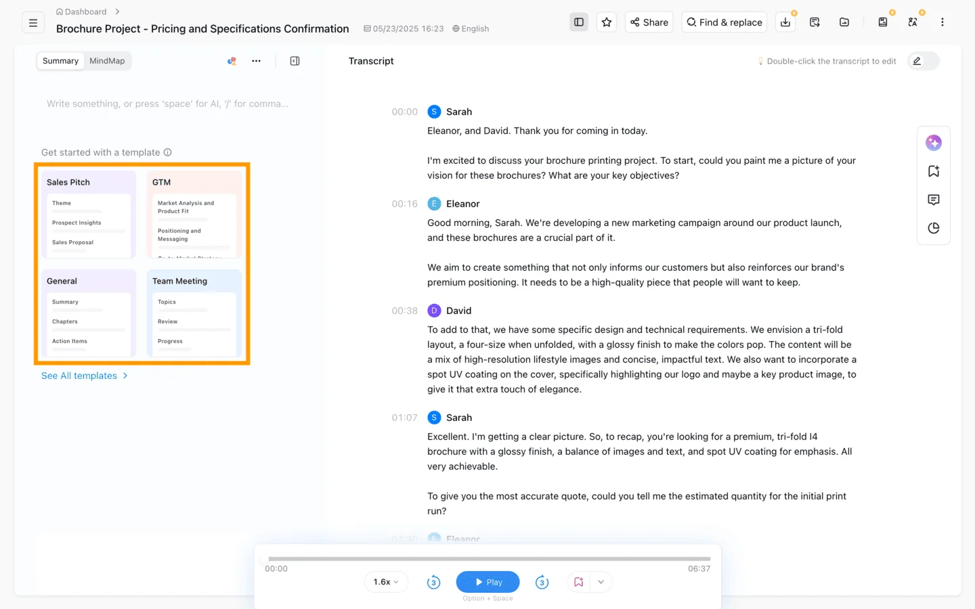Click the Share button

click(x=649, y=22)
